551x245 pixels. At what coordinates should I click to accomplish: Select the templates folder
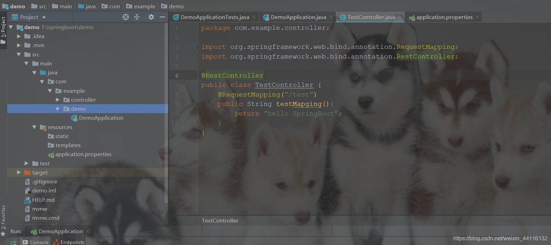[64, 145]
